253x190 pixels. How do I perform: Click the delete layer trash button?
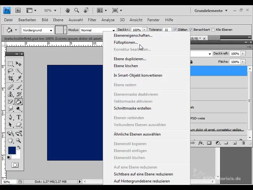(243, 143)
